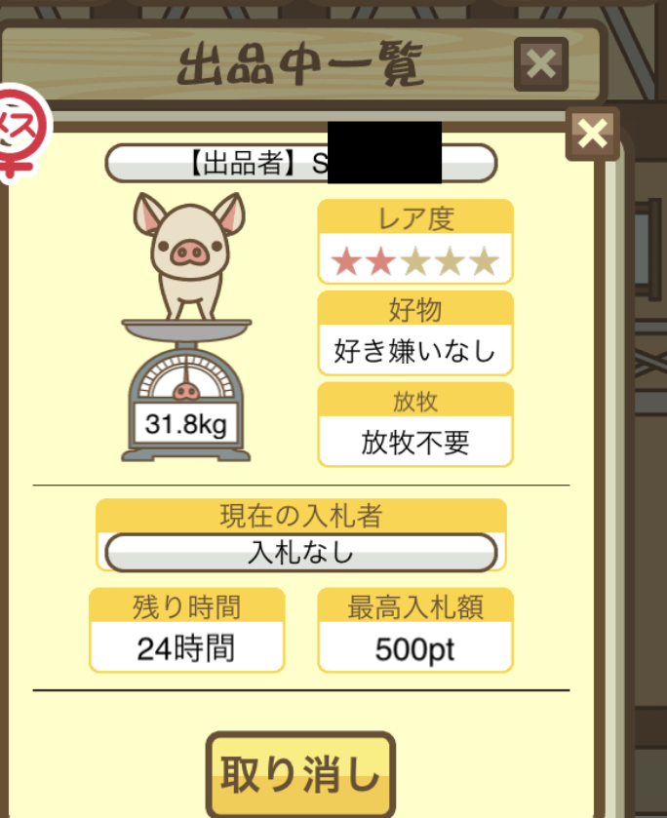Close the 出品中一覧 header panel
Screen dimensions: 667x818
click(541, 64)
